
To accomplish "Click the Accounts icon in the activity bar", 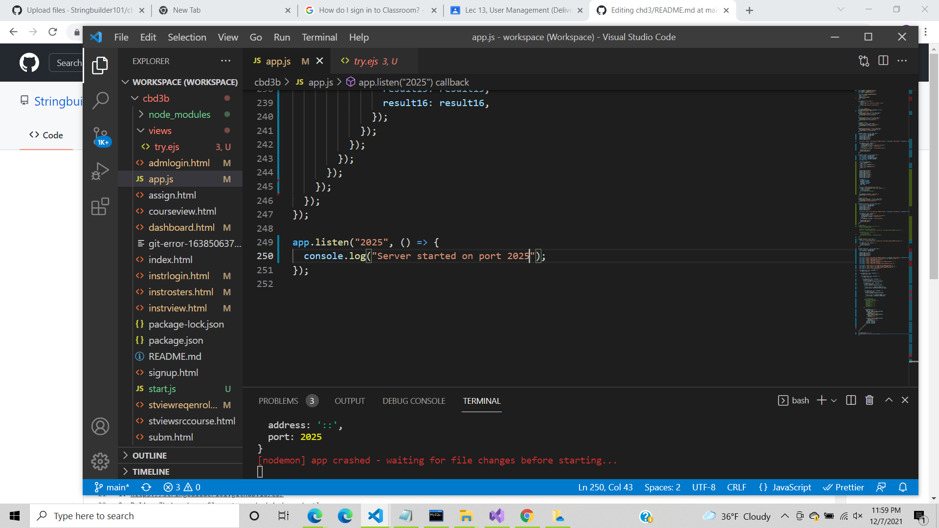I will (x=100, y=426).
